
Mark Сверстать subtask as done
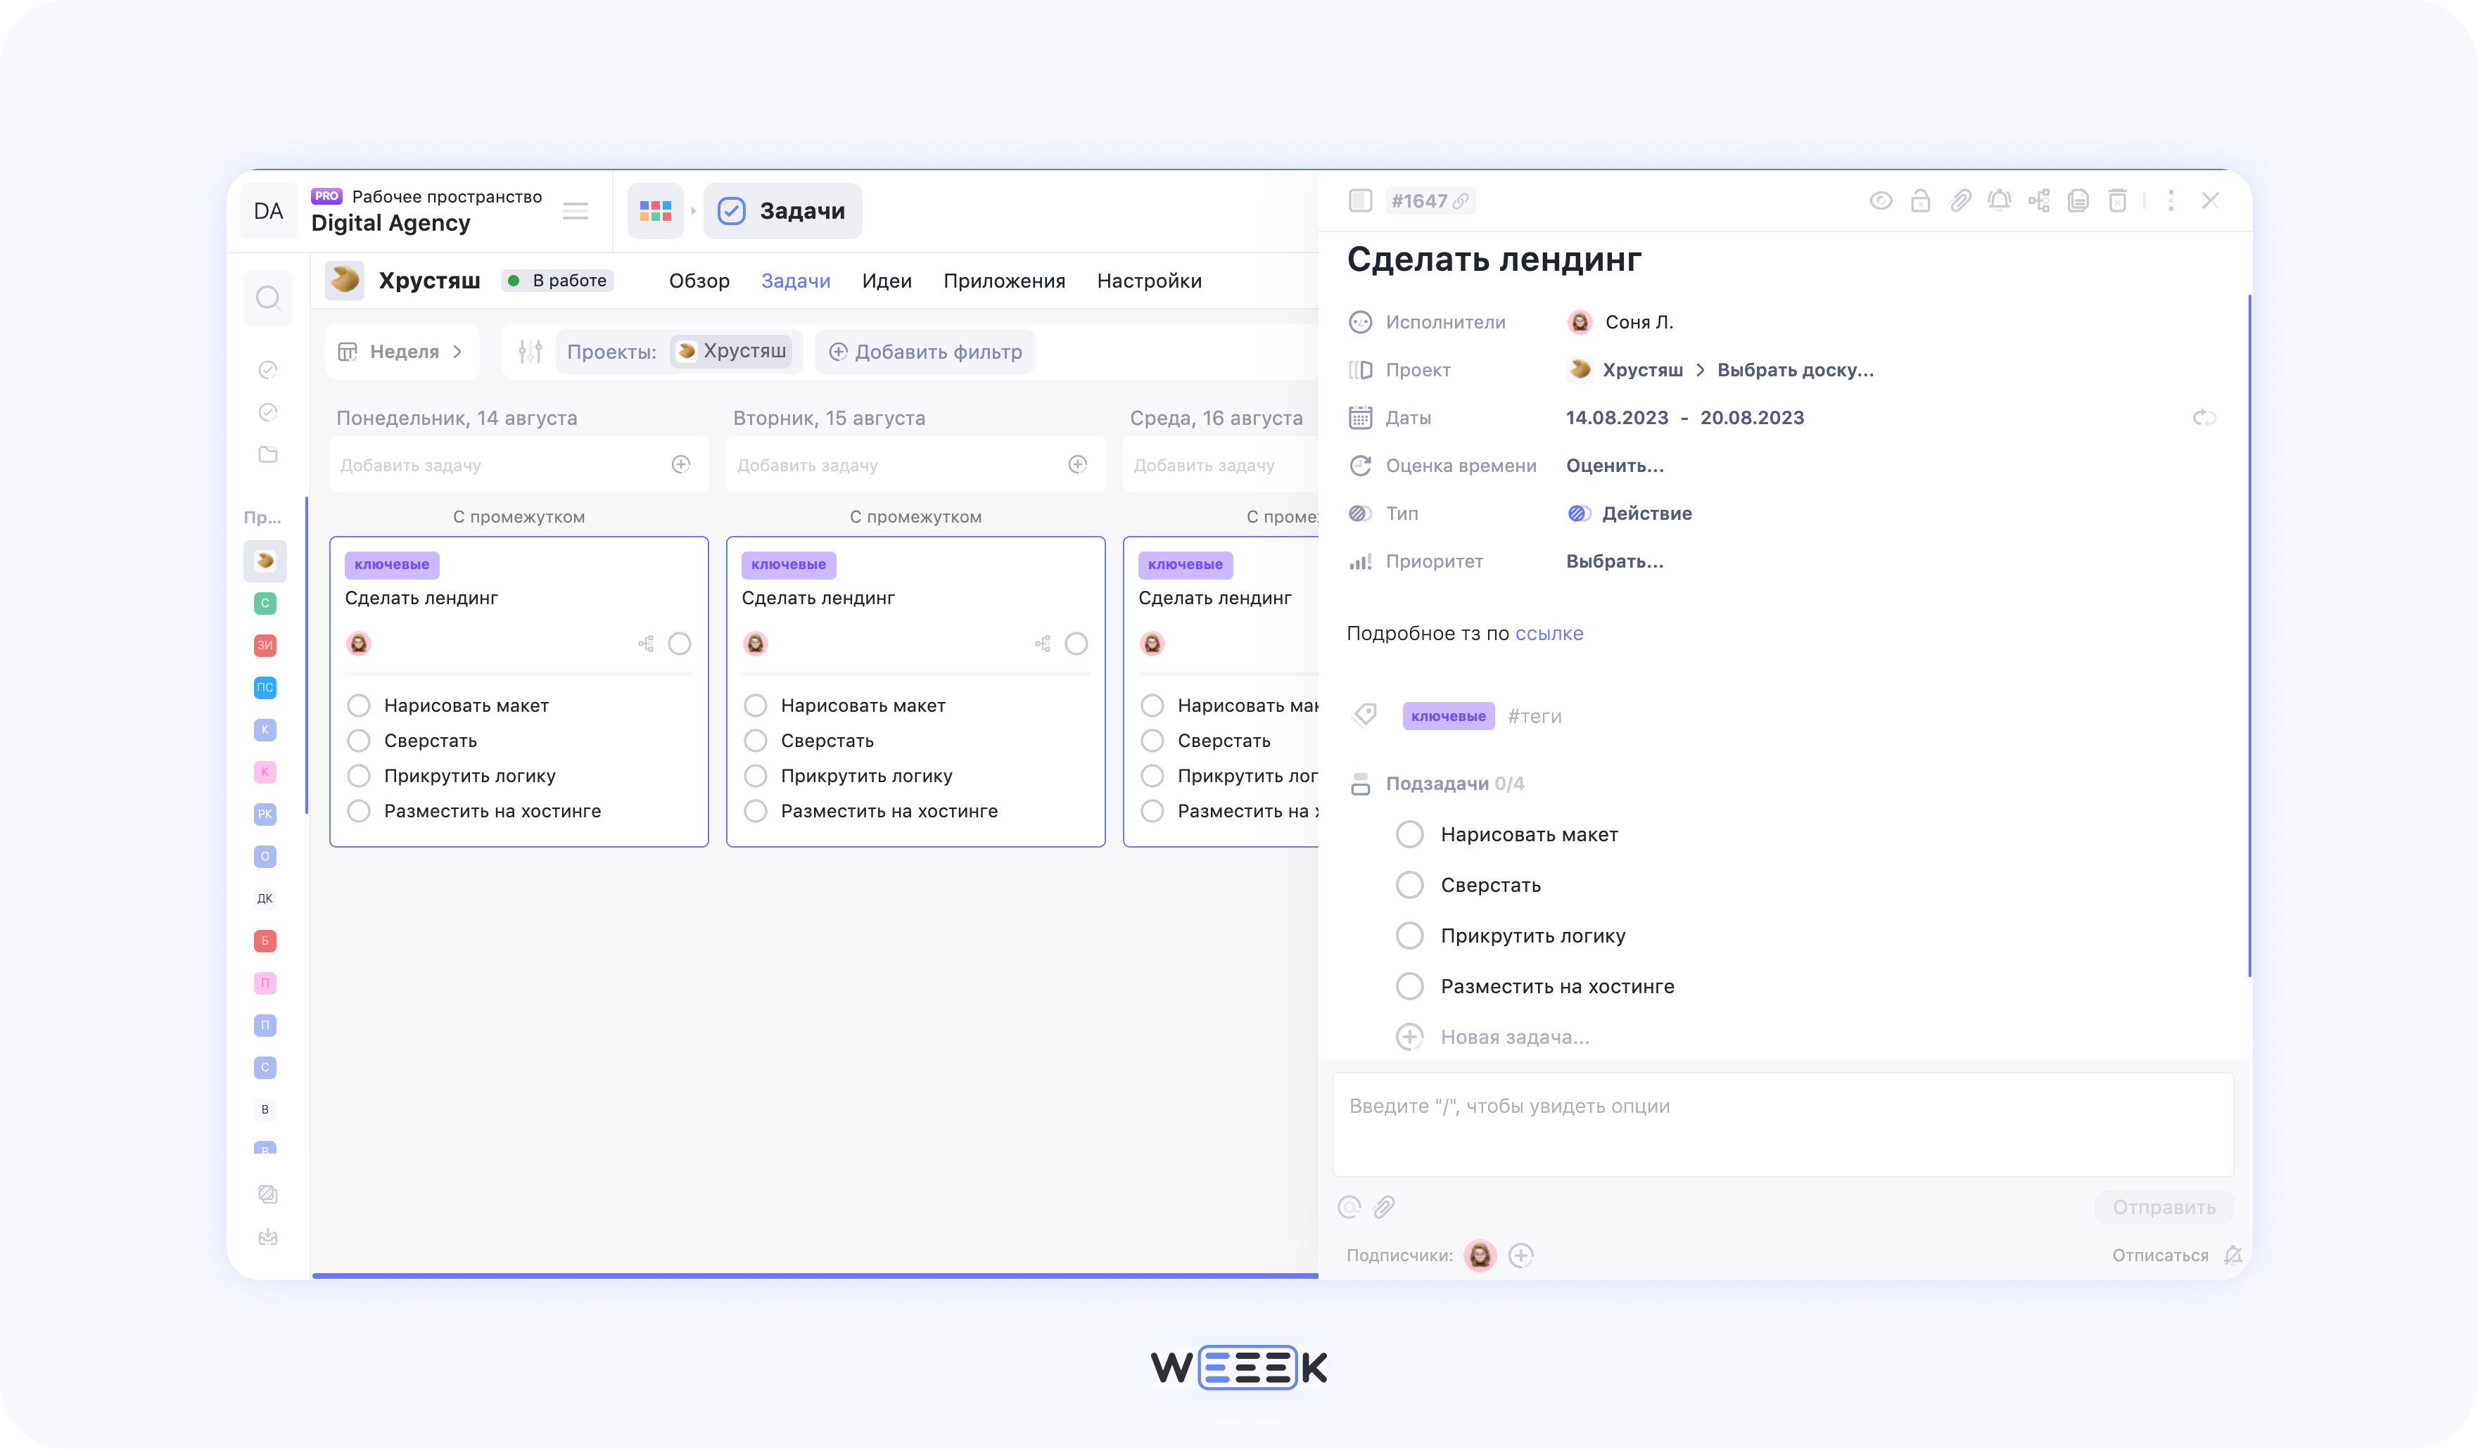point(1410,883)
